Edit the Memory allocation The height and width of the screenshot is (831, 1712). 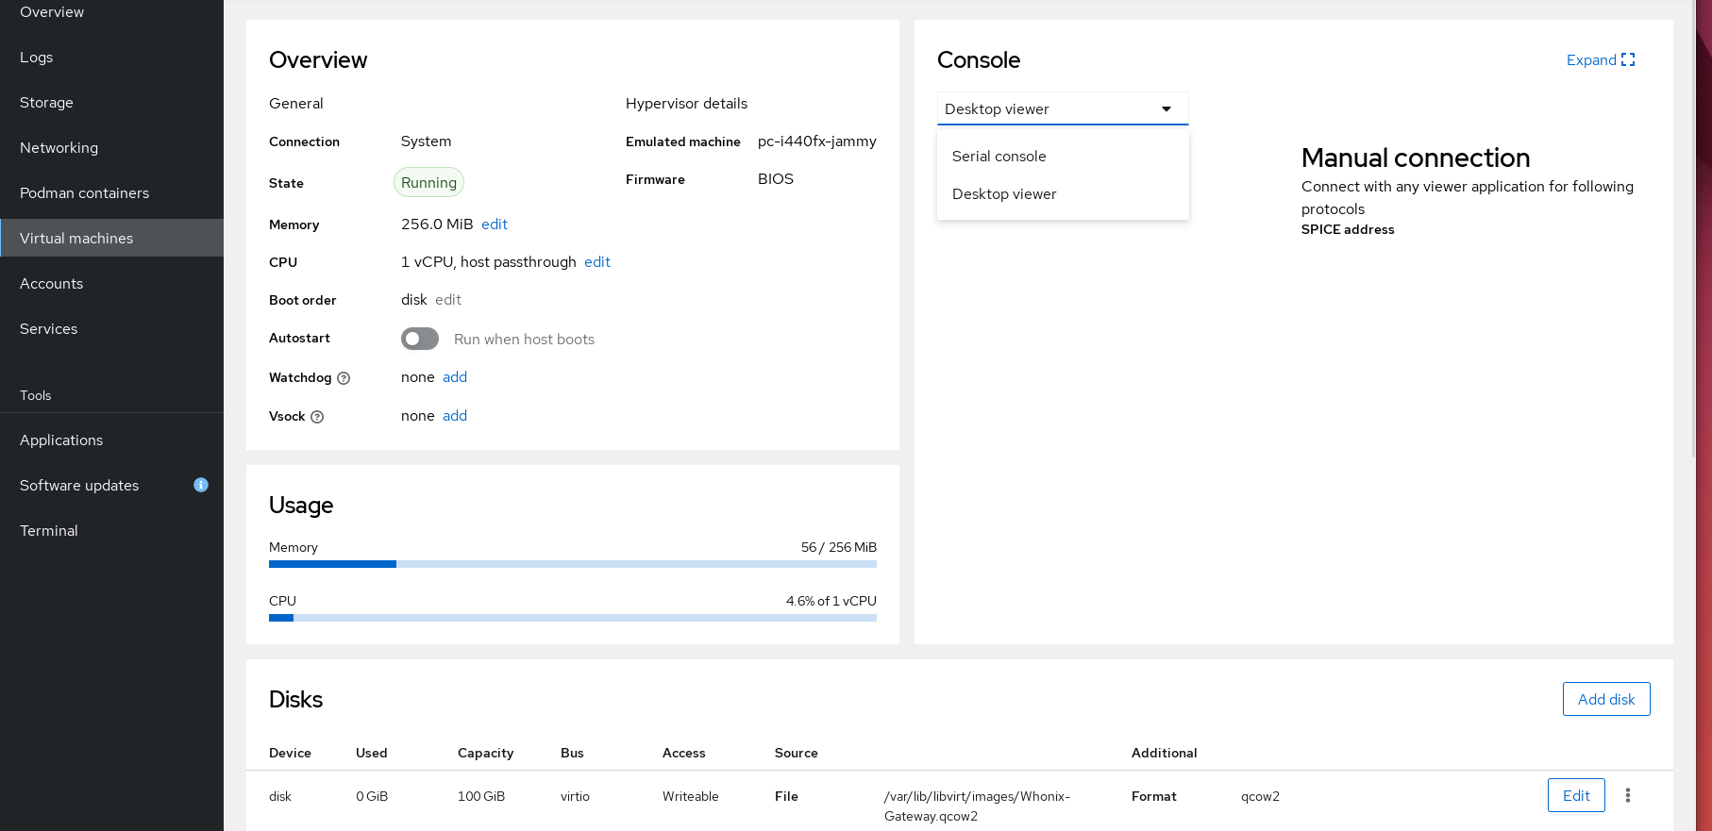coord(494,224)
